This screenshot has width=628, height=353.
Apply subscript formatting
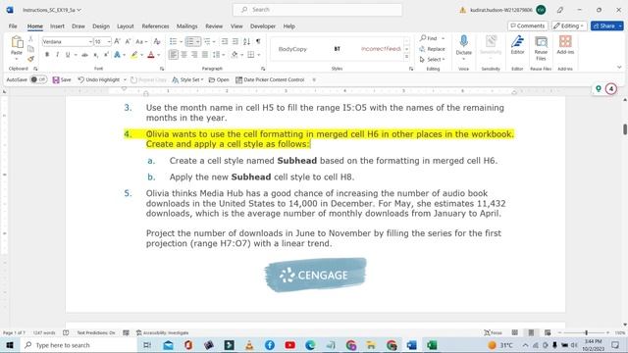pyautogui.click(x=96, y=55)
